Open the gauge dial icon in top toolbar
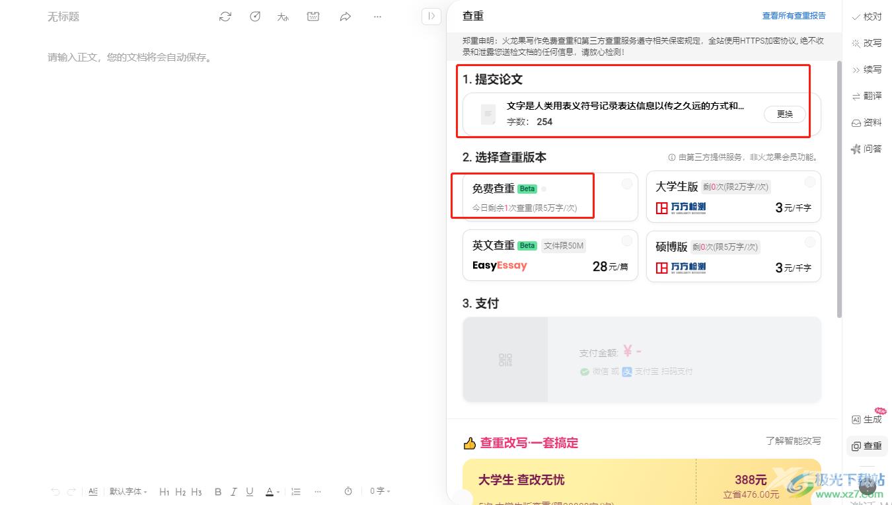Image resolution: width=892 pixels, height=505 pixels. tap(255, 17)
